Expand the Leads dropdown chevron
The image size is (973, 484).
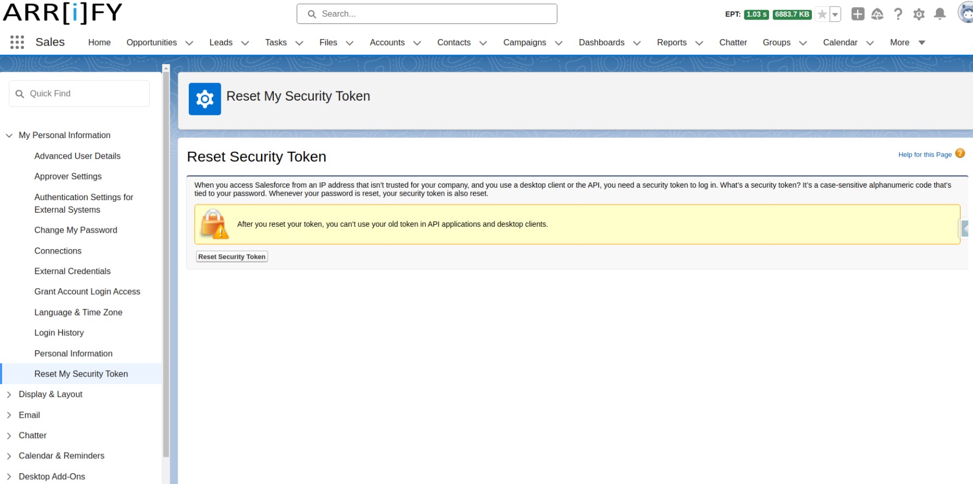click(x=245, y=43)
